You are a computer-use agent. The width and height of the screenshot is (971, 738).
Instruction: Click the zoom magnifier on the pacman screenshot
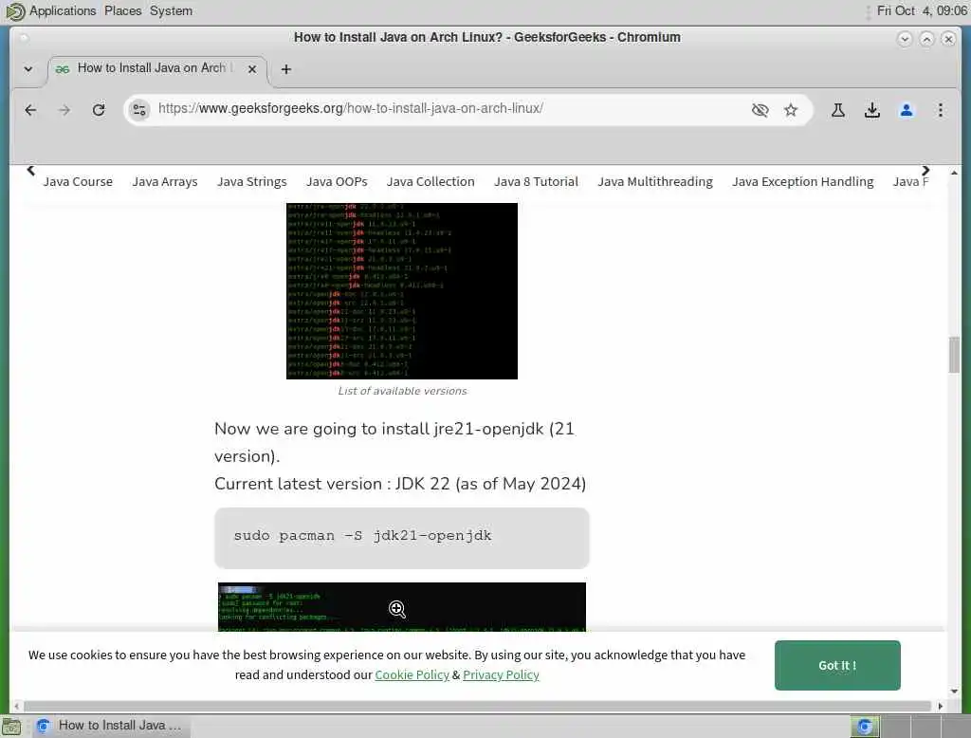pos(397,609)
